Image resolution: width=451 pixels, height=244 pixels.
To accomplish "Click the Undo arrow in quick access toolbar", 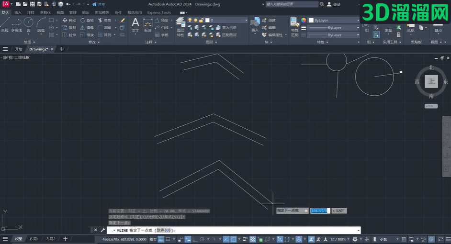I will (68, 4).
